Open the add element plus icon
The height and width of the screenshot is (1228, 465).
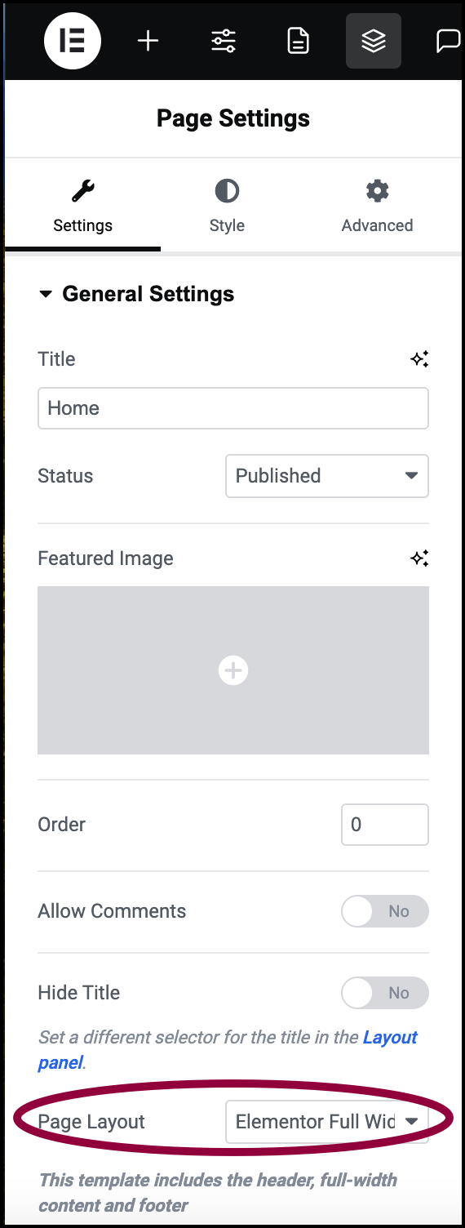point(148,41)
